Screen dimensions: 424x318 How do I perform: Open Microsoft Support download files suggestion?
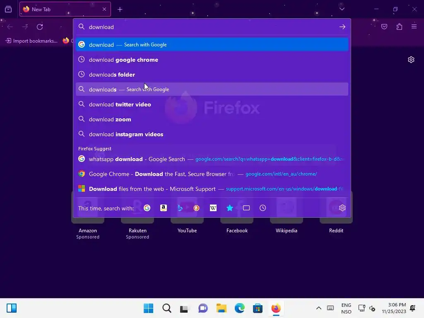212,189
